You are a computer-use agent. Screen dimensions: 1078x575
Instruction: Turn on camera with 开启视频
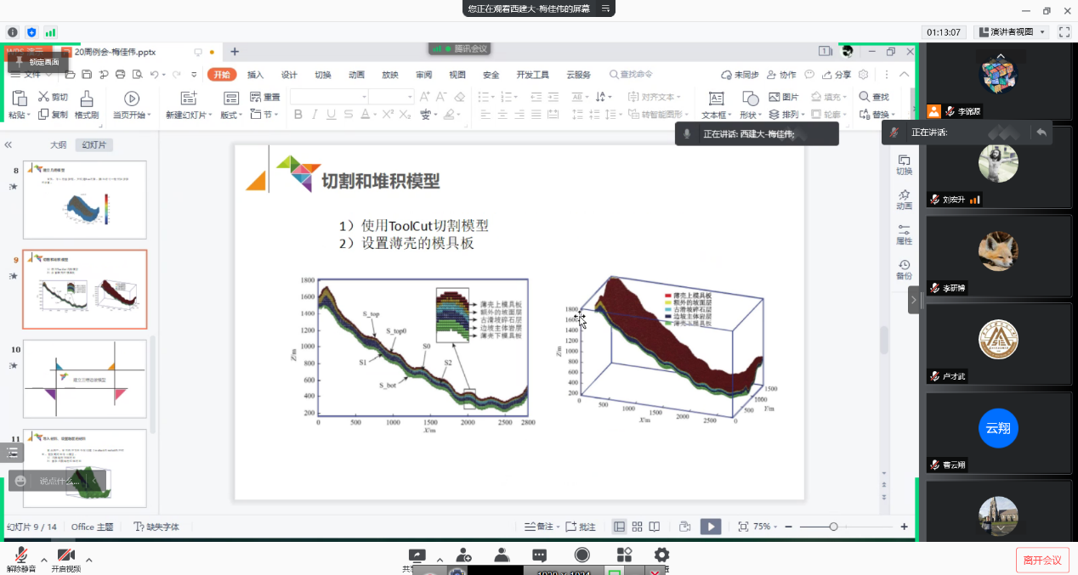tap(66, 560)
